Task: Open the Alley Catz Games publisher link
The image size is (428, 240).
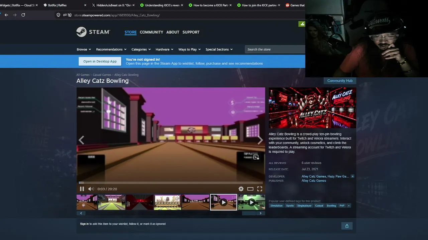Action: [x=314, y=181]
